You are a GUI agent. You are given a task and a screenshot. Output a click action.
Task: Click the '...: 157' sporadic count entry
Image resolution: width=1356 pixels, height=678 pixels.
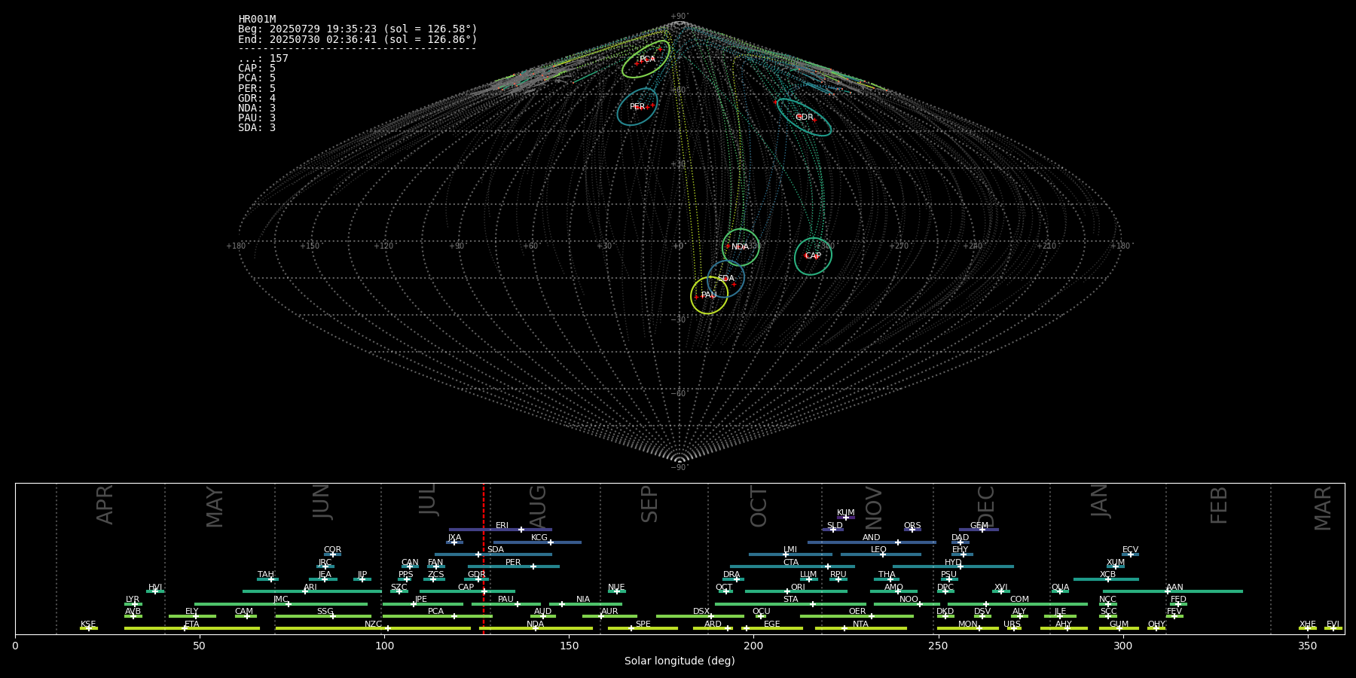263,59
